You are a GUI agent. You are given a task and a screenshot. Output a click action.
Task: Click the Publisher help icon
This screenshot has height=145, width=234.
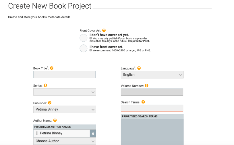[x=50, y=103]
